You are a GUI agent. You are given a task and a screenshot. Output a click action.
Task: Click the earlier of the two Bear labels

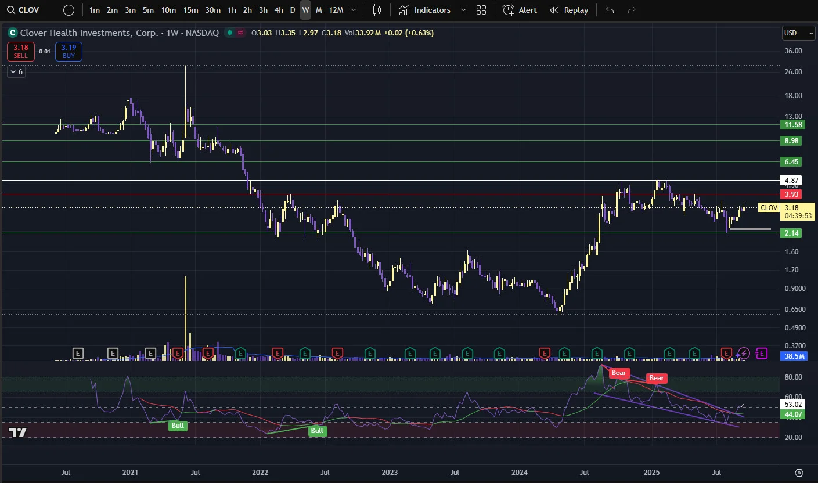(x=619, y=373)
